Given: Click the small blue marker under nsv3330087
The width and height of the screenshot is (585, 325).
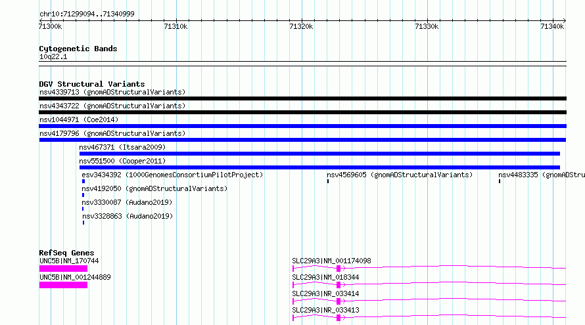Looking at the screenshot, I should point(83,209).
